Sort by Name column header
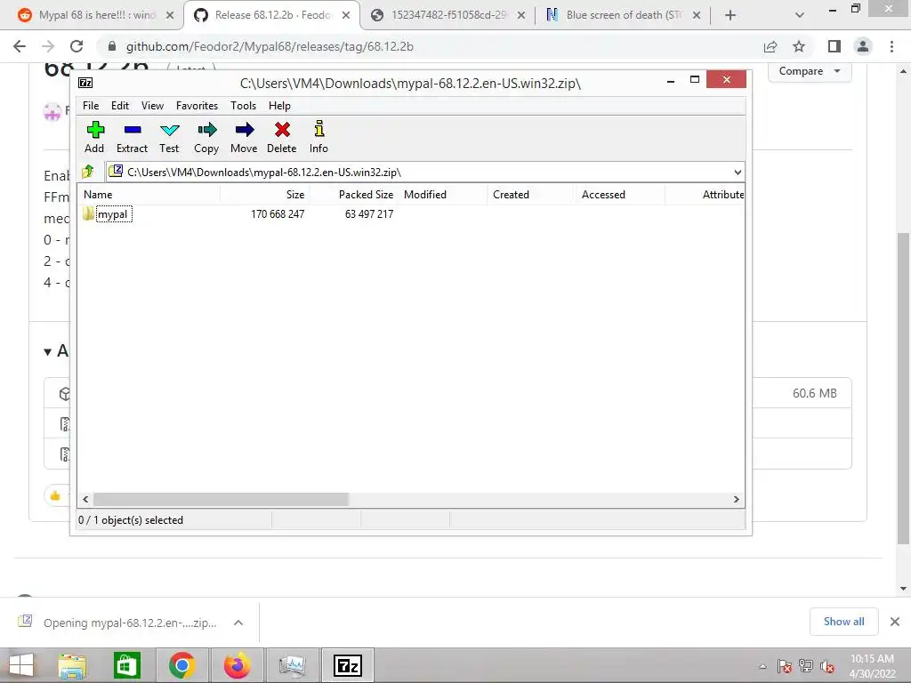 (x=149, y=195)
